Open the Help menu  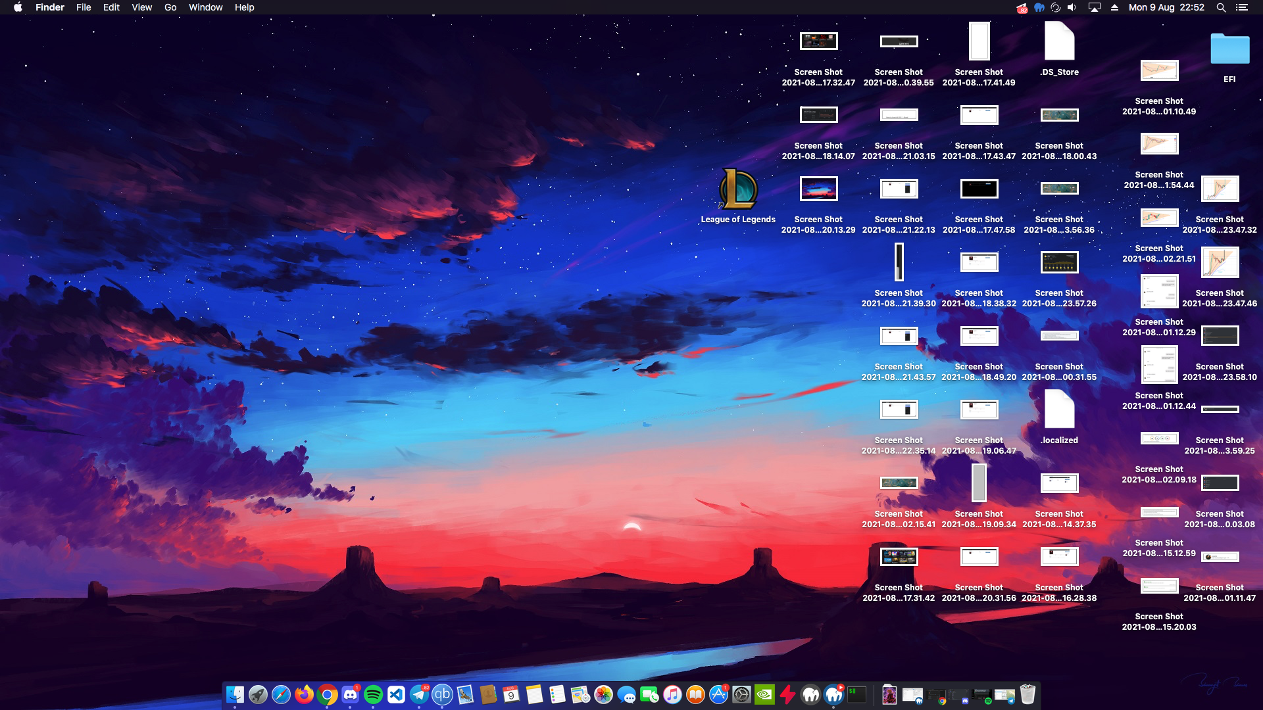coord(244,7)
